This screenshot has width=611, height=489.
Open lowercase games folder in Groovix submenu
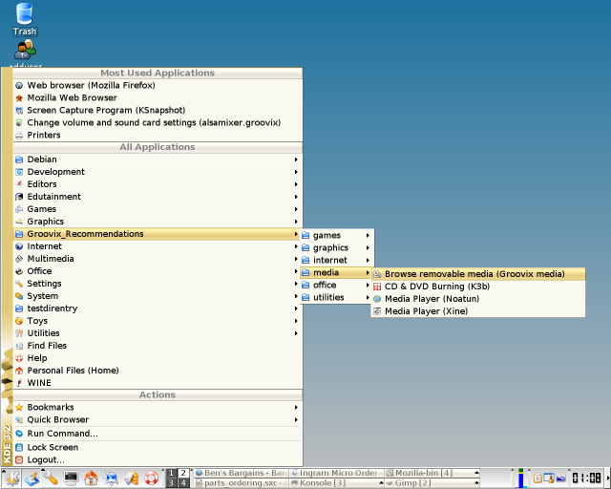pyautogui.click(x=336, y=235)
